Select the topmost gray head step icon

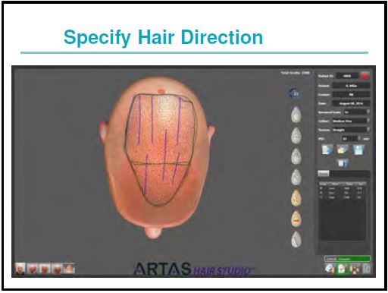[296, 115]
